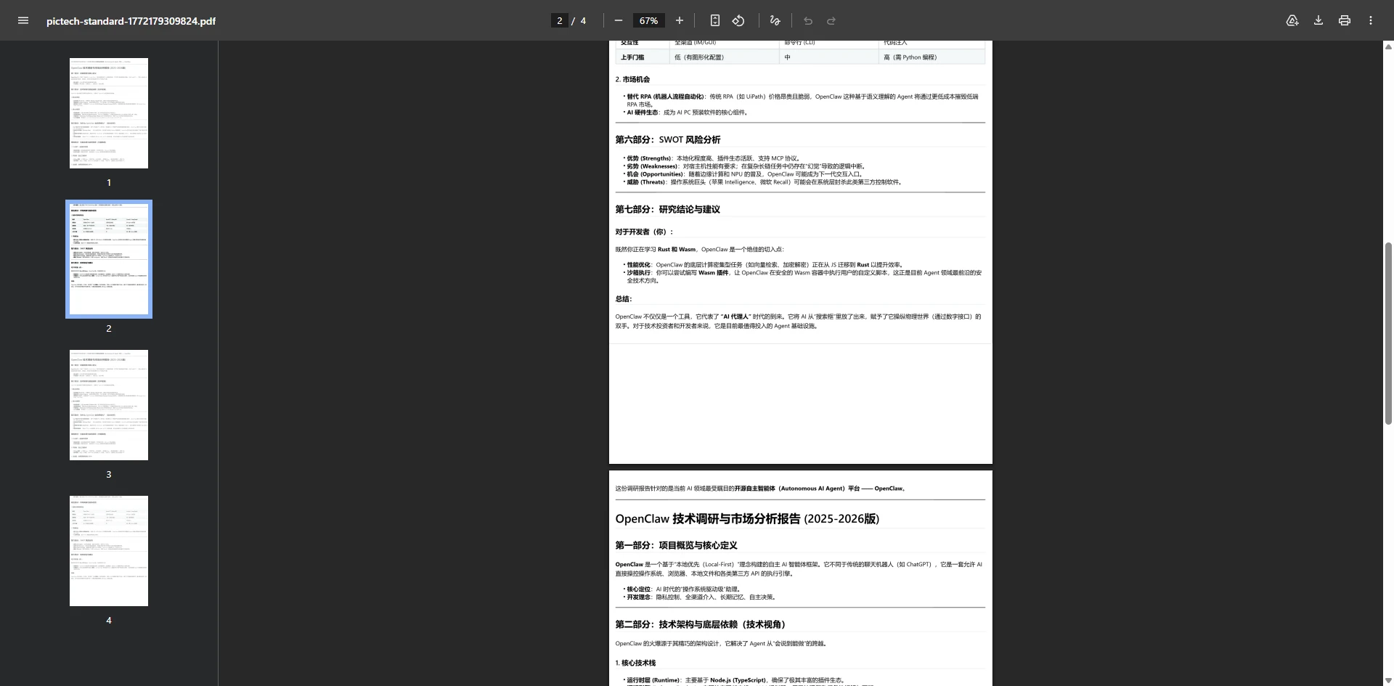The width and height of the screenshot is (1394, 686).
Task: Zoom in using the plus button
Action: pyautogui.click(x=680, y=20)
